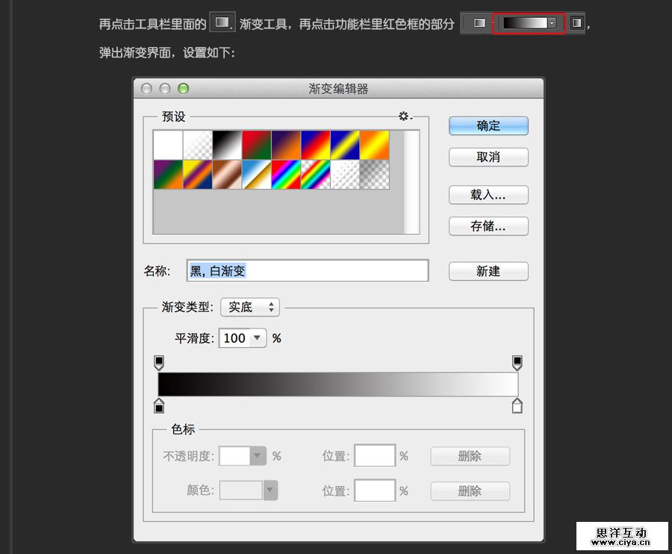Open the gradient picker arrow beside the preview

552,21
